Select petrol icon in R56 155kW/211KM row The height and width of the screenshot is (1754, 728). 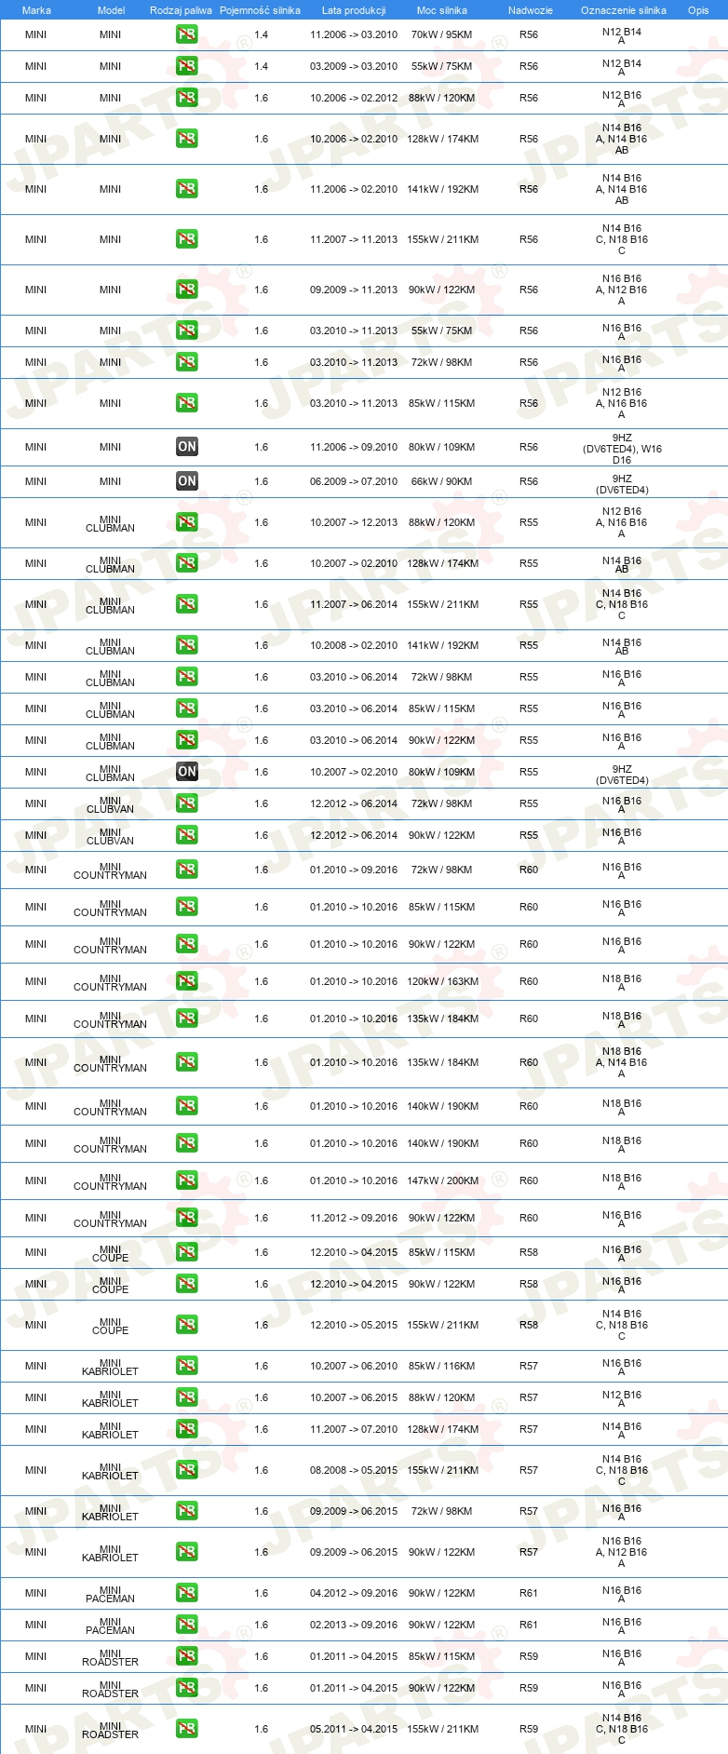coord(187,239)
